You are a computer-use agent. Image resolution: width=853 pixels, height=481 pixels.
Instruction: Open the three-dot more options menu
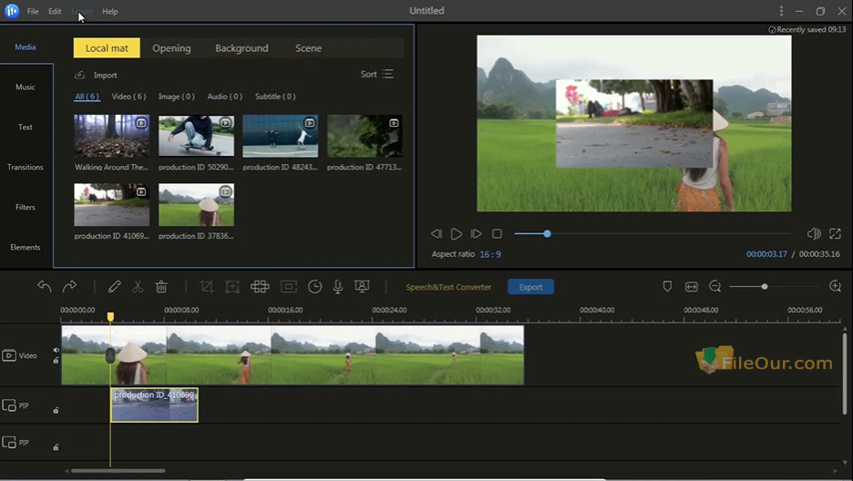(781, 11)
